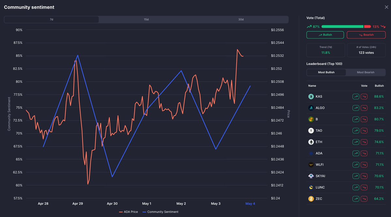Vote bullish on B row
Viewport: 391px width, 217px height.
pyautogui.click(x=356, y=119)
